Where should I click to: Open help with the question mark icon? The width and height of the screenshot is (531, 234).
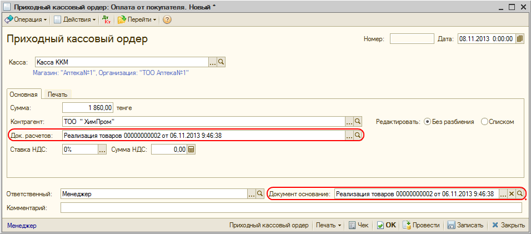point(167,19)
